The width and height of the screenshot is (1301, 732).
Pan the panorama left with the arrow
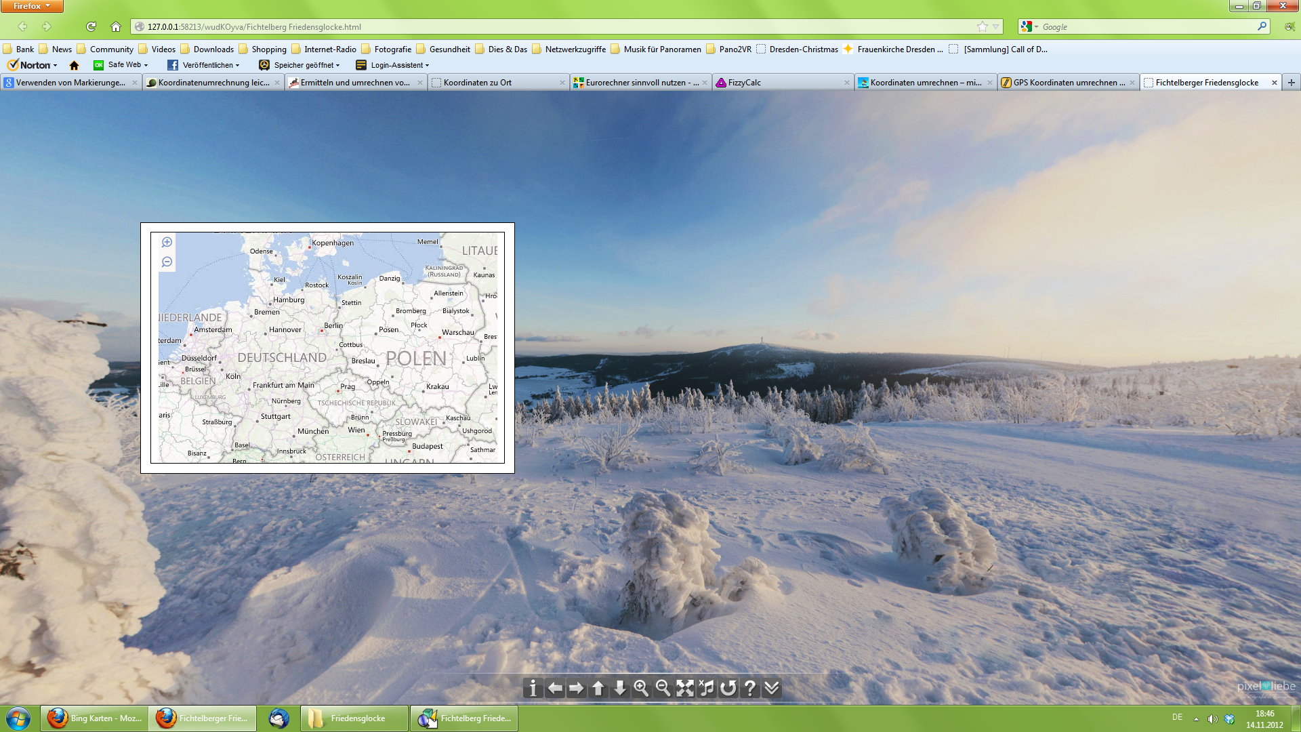[x=554, y=688]
